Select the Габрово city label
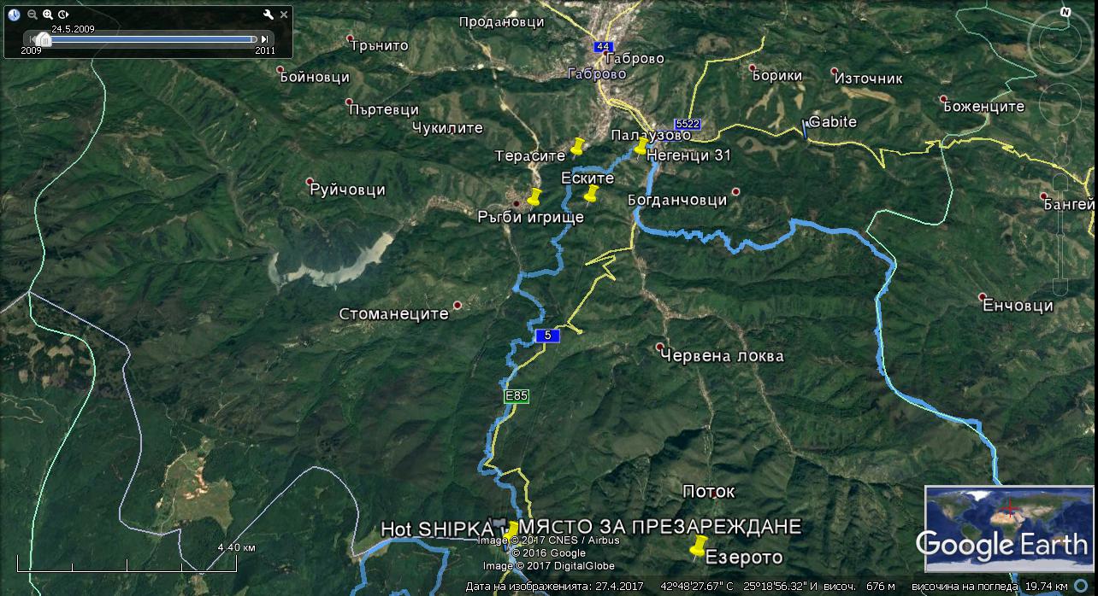The image size is (1098, 596). click(597, 73)
